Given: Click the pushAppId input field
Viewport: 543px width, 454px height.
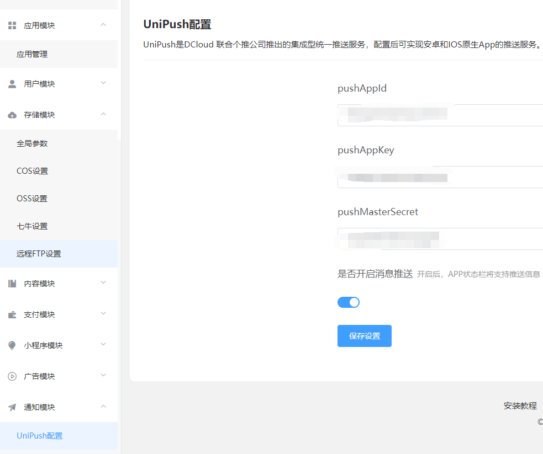Looking at the screenshot, I should [440, 115].
